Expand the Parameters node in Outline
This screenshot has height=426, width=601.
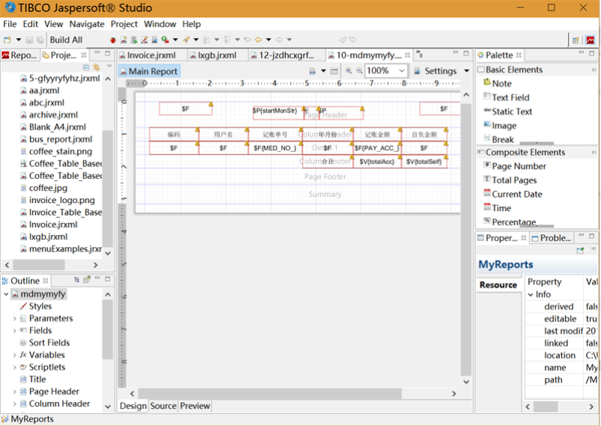tap(14, 319)
